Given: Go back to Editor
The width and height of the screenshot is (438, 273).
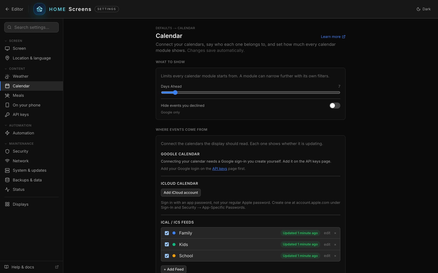Looking at the screenshot, I should [14, 9].
